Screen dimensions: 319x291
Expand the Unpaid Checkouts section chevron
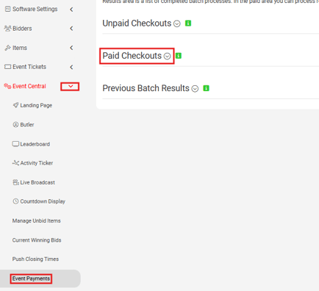(x=177, y=24)
